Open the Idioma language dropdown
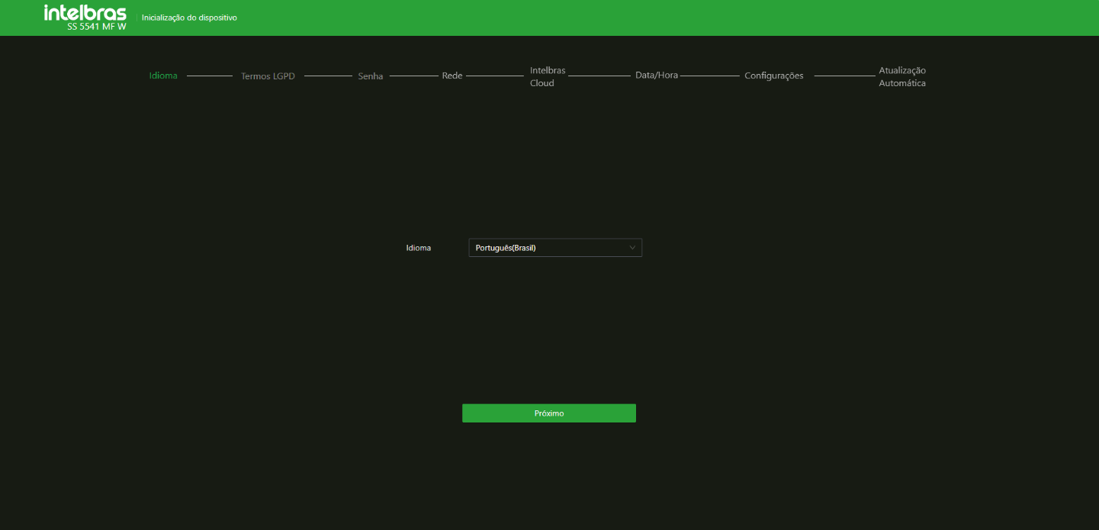 pos(555,248)
